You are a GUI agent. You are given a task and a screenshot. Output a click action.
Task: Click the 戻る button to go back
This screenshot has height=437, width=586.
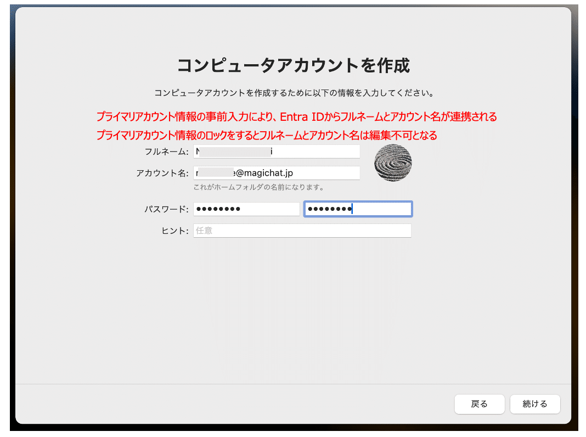(x=480, y=404)
